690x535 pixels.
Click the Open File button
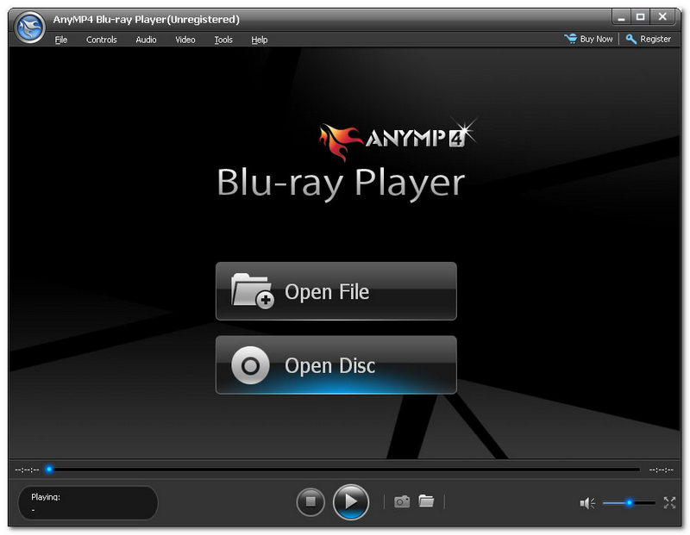[x=336, y=291]
